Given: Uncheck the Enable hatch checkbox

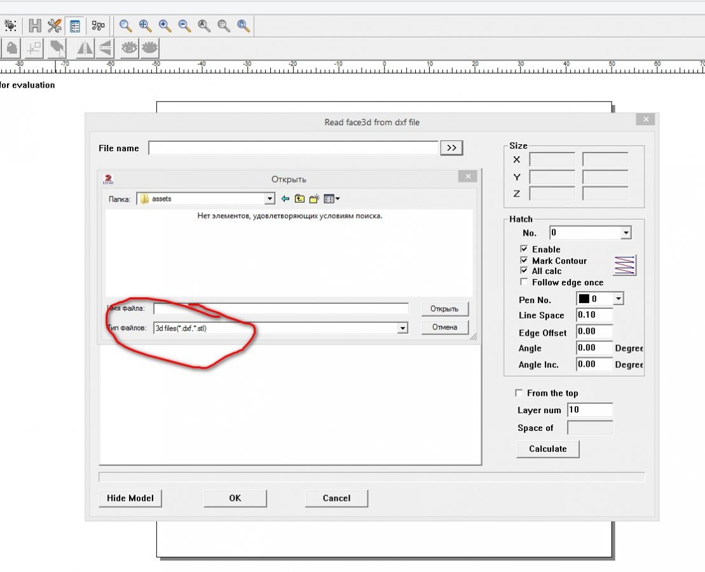Looking at the screenshot, I should [524, 249].
